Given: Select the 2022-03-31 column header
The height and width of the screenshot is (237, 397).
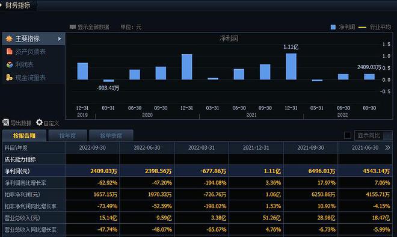Looking at the screenshot, I should pyautogui.click(x=202, y=147).
